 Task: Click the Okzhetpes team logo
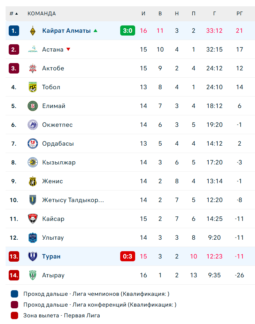33,125
